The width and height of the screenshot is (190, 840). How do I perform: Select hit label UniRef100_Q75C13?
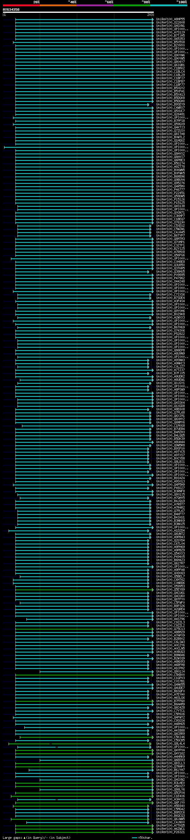[x=170, y=629]
